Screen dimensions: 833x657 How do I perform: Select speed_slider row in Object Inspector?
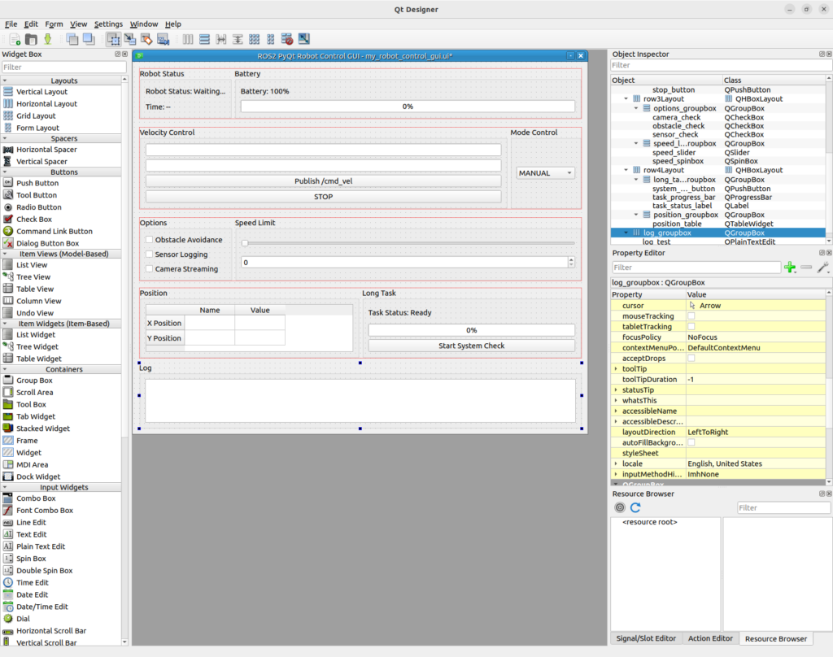click(x=718, y=152)
